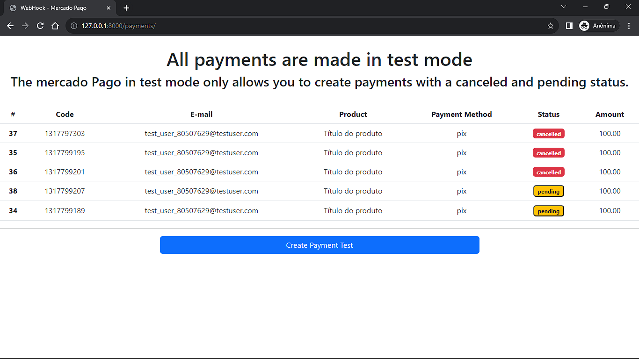Viewport: 639px width, 359px height.
Task: Click row number 34
Action: (13, 211)
